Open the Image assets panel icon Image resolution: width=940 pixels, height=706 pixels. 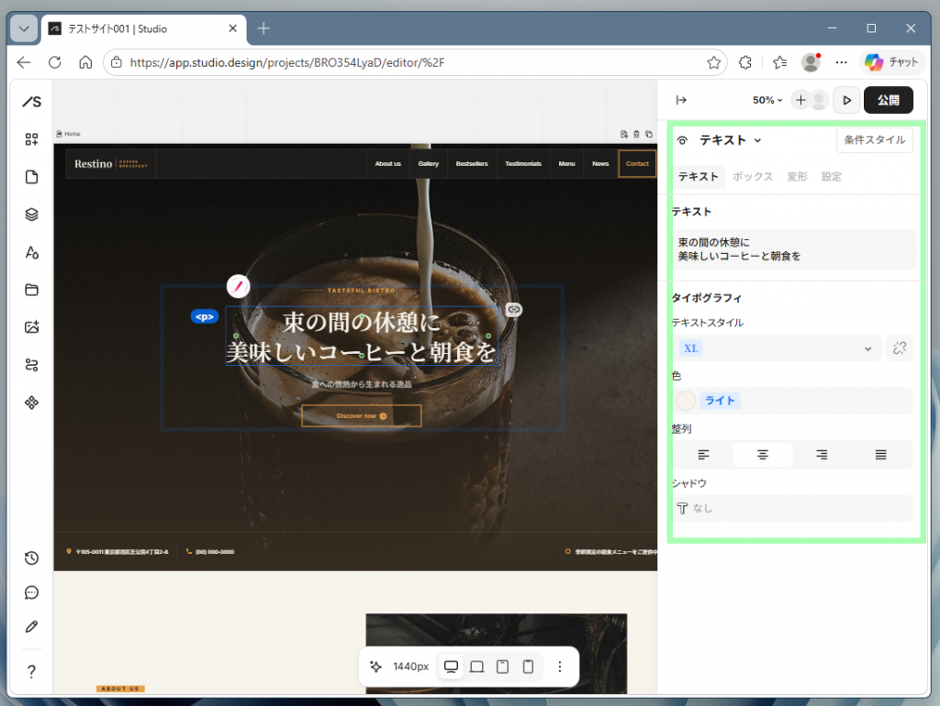[x=32, y=327]
